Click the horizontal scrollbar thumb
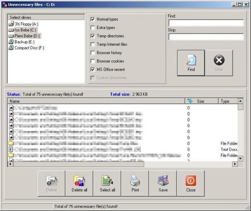The image size is (251, 211). (79, 164)
